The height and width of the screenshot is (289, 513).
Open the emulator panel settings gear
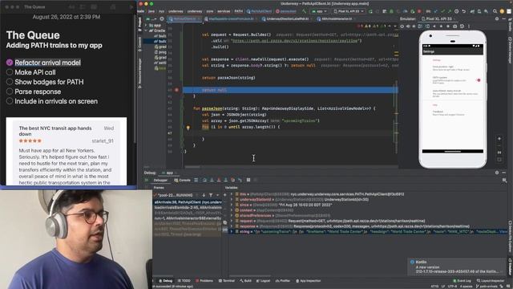[x=497, y=18]
